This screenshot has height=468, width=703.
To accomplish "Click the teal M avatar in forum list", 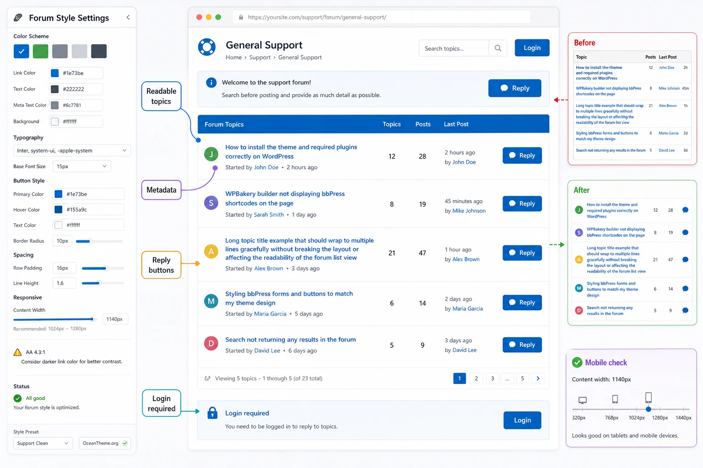I will [211, 301].
